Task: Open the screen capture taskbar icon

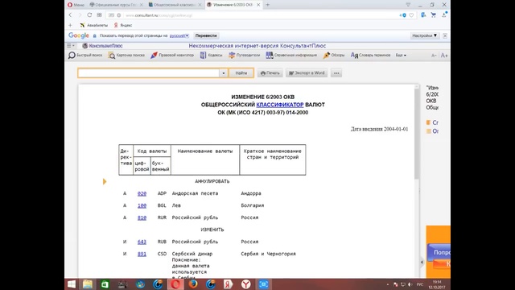Action: pos(263,284)
